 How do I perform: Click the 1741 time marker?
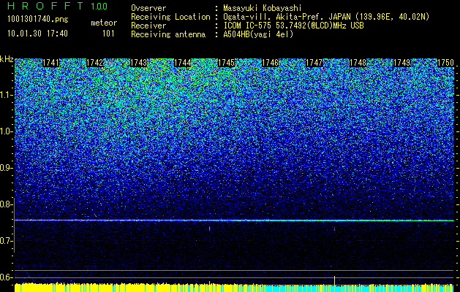click(x=50, y=63)
